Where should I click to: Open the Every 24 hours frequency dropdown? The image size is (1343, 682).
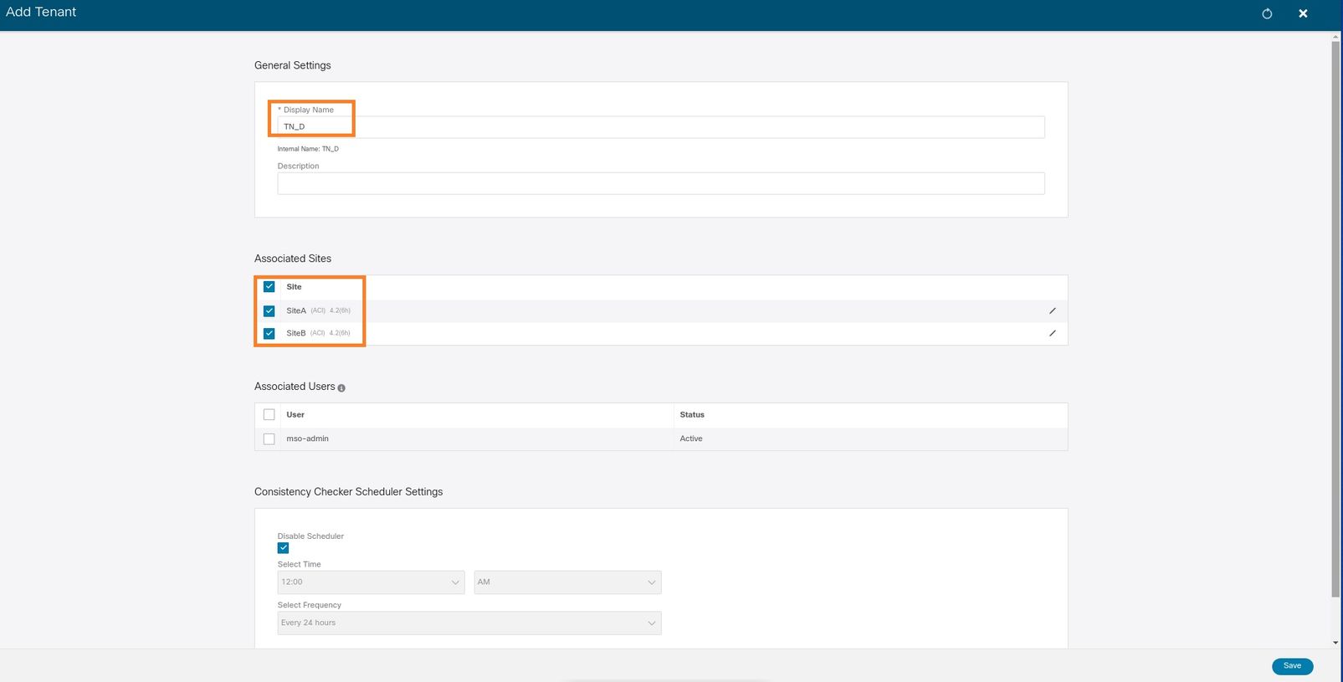469,623
